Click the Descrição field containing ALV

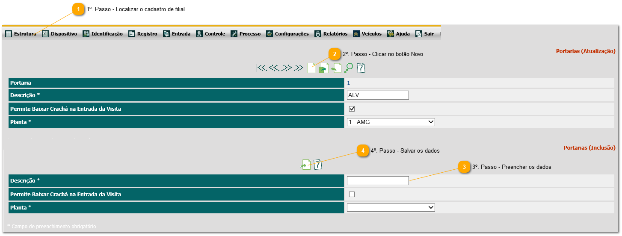pyautogui.click(x=378, y=95)
